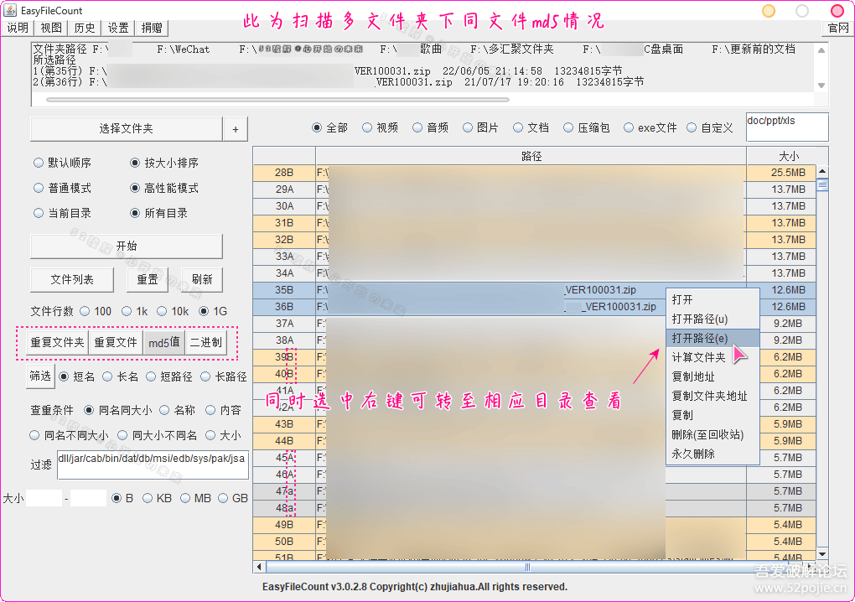Viewport: 855px width, 602px height.
Task: Click the 开始 button to start scan
Action: click(127, 246)
